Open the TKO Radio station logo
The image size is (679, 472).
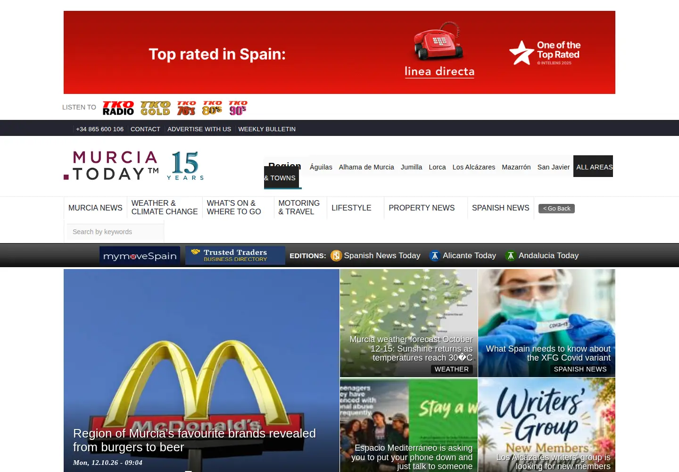[x=118, y=108]
